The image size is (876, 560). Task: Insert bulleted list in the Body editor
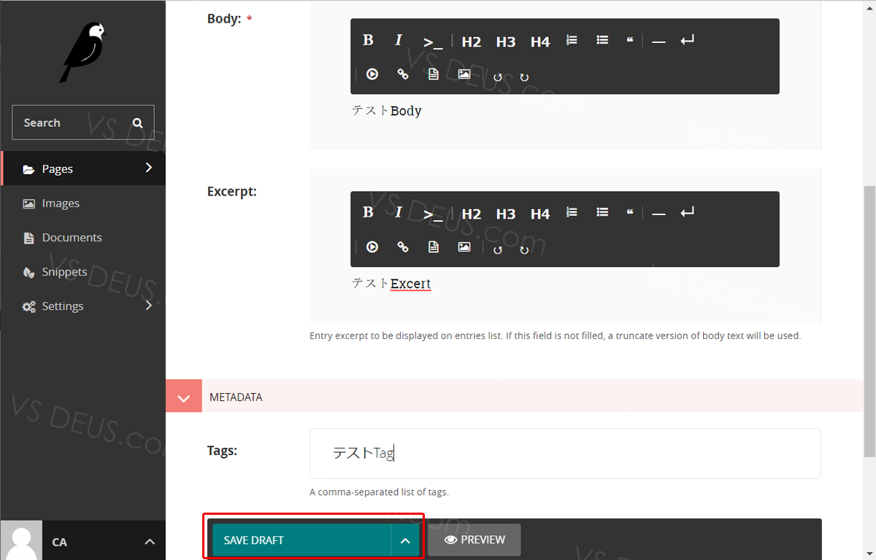pyautogui.click(x=602, y=40)
